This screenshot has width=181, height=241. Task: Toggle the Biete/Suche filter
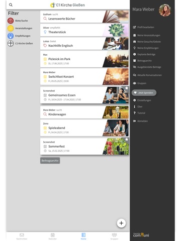18,21
